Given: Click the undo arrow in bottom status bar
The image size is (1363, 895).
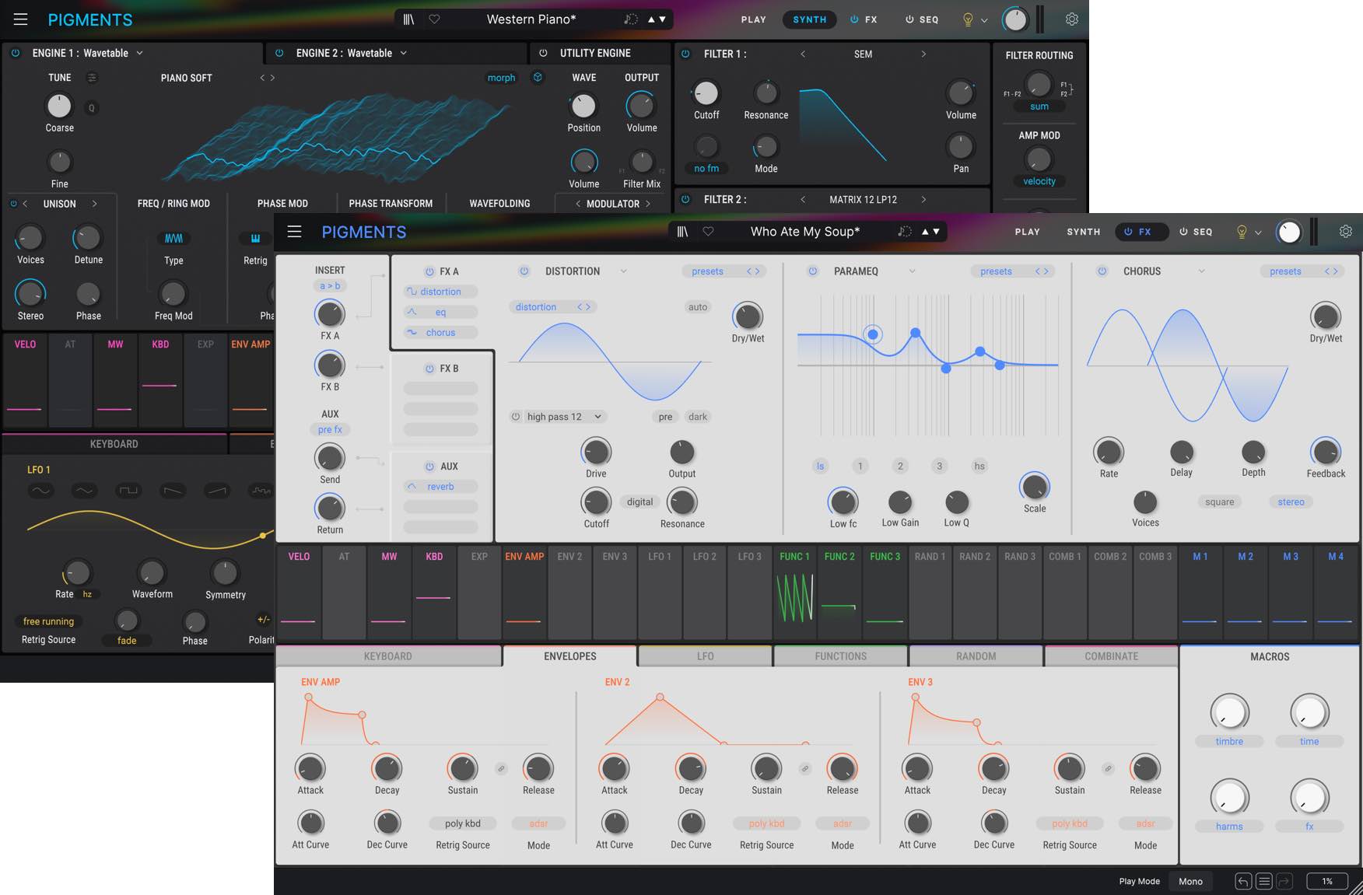Looking at the screenshot, I should [1243, 881].
